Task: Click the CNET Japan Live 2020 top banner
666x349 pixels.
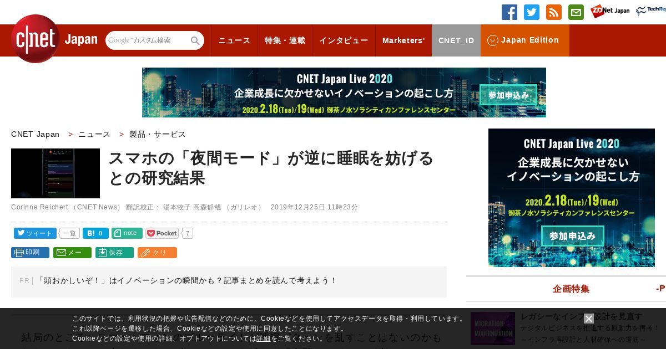Action: click(x=344, y=93)
